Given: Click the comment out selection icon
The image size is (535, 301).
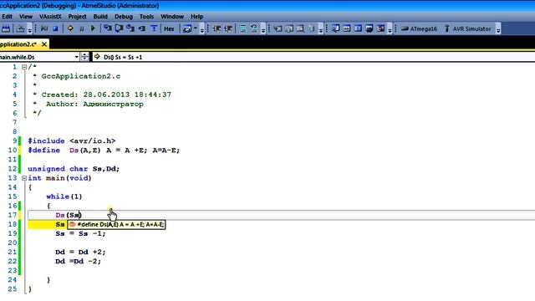Looking at the screenshot, I should point(242,29).
